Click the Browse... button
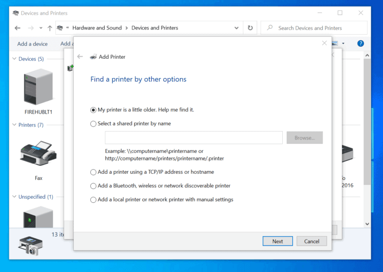 (305, 137)
